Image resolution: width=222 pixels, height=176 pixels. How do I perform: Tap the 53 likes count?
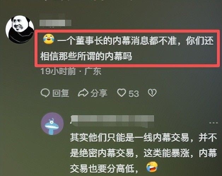pos(134,94)
